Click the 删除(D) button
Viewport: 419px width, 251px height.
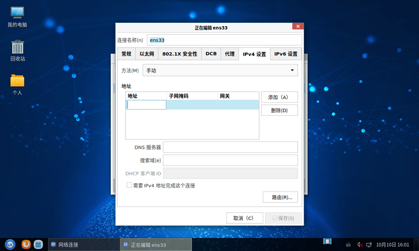pos(279,110)
